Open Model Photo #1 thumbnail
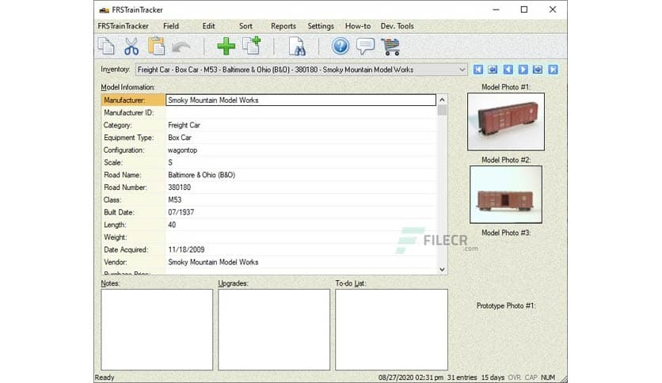The width and height of the screenshot is (662, 383). (x=506, y=122)
